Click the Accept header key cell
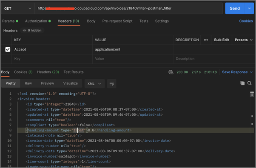This screenshot has height=168, width=256. point(52,49)
